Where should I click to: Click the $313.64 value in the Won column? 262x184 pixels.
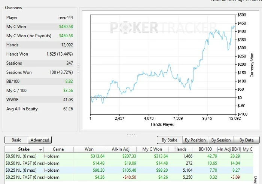tap(98, 156)
